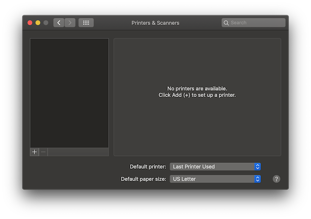Click the "Printers & Scanners" window title
The width and height of the screenshot is (311, 219).
pyautogui.click(x=155, y=23)
